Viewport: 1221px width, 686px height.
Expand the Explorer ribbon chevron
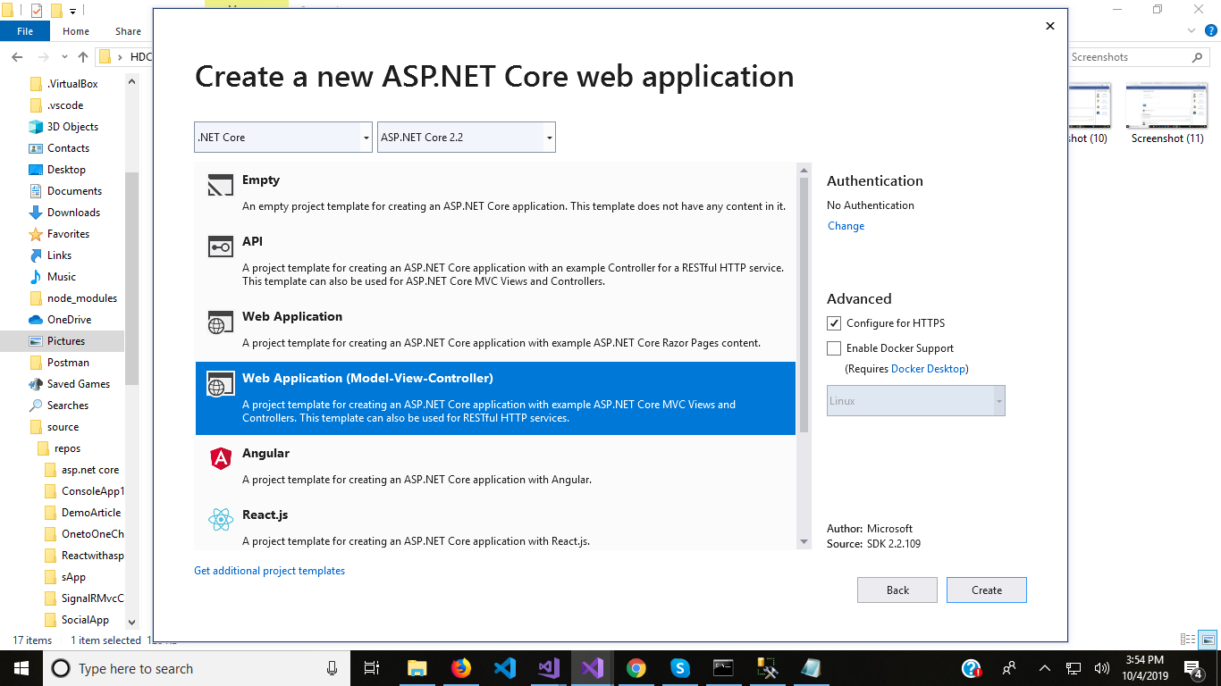(1190, 30)
